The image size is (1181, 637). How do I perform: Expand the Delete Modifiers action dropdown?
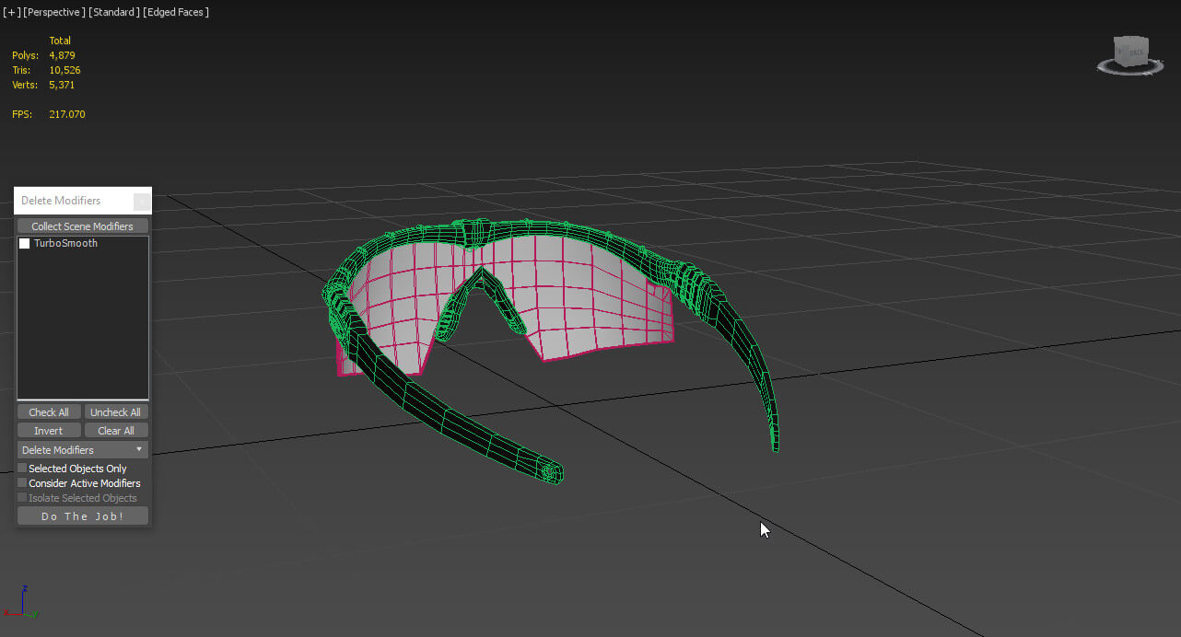coord(83,450)
